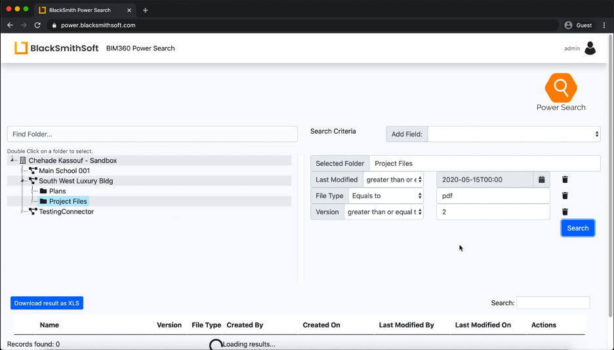Click the Project Files folder icon

[x=43, y=201]
